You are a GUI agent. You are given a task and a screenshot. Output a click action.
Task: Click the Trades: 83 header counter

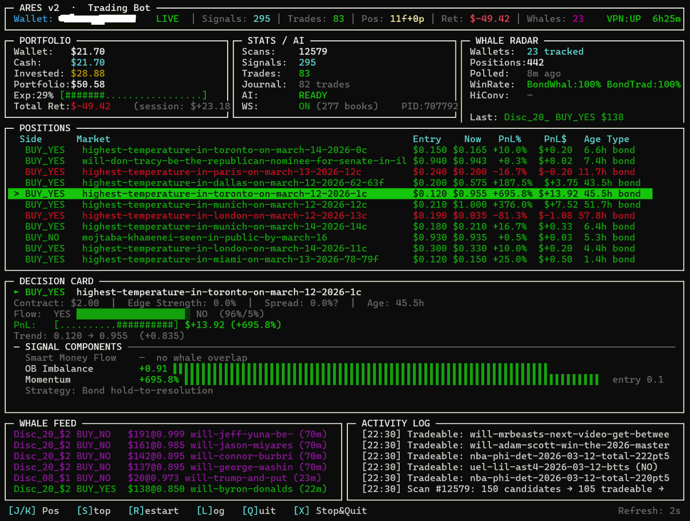pos(316,18)
